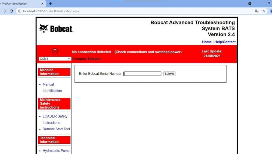
Task: View site information icon next to URL
Action: point(20,11)
